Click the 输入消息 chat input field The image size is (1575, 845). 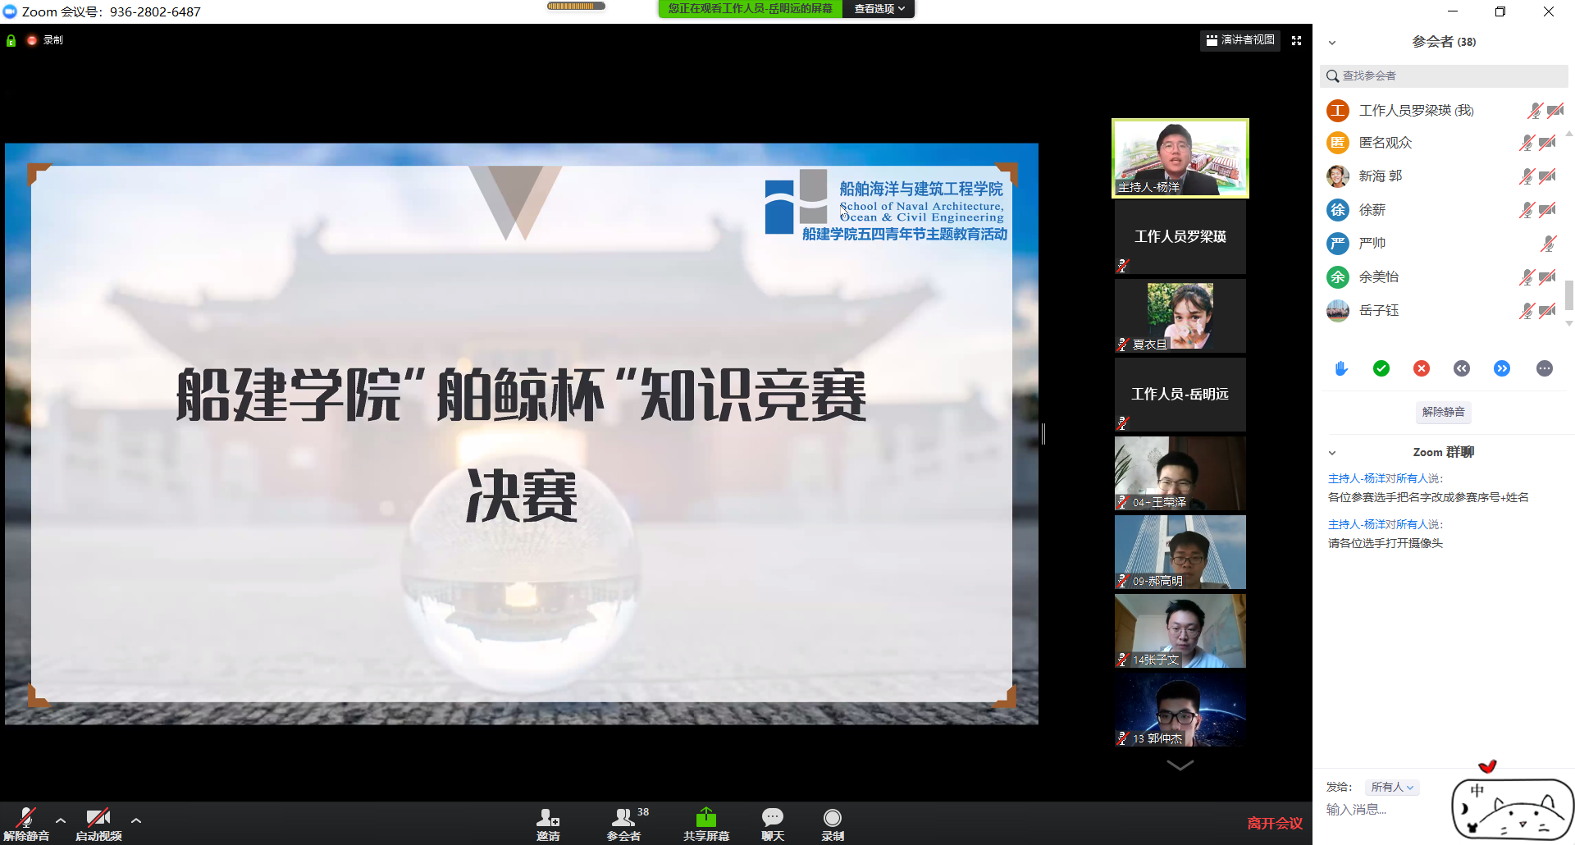(x=1395, y=809)
